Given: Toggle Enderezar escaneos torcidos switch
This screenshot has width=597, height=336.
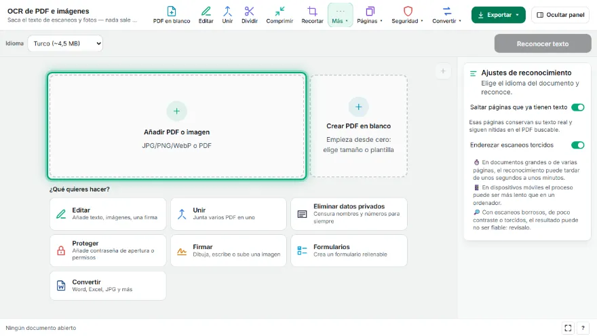Looking at the screenshot, I should 577,145.
